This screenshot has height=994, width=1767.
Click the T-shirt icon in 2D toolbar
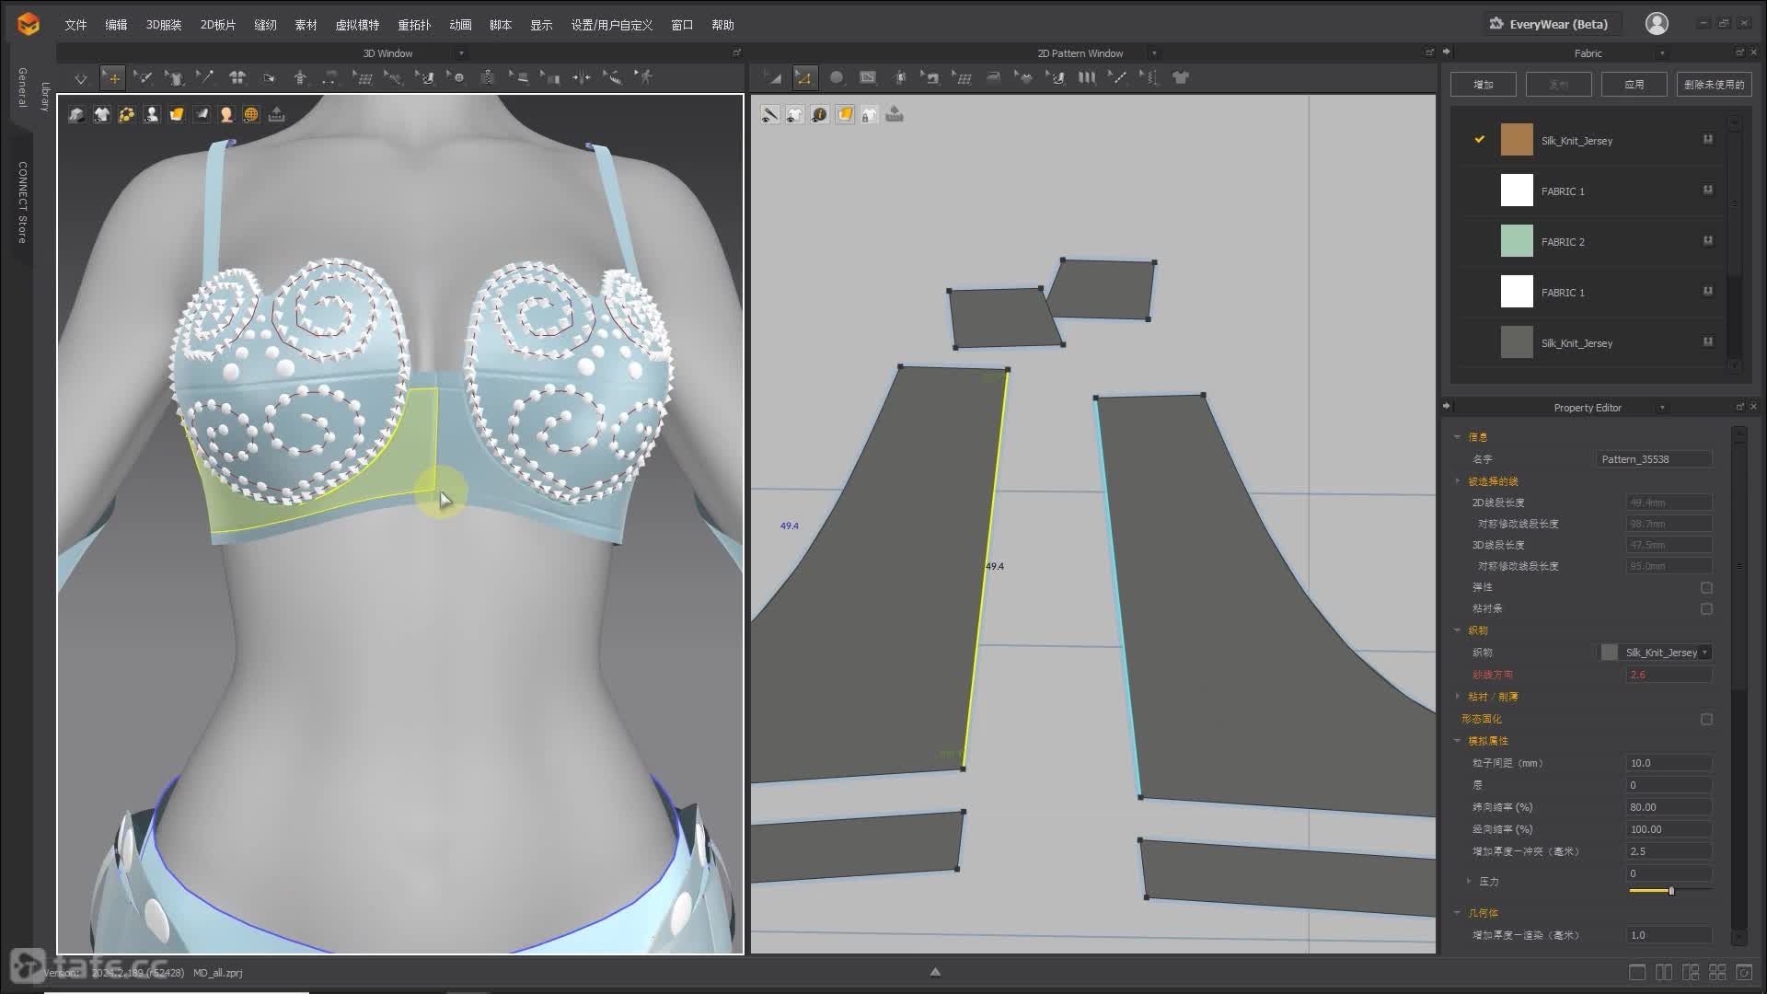[x=1181, y=78]
